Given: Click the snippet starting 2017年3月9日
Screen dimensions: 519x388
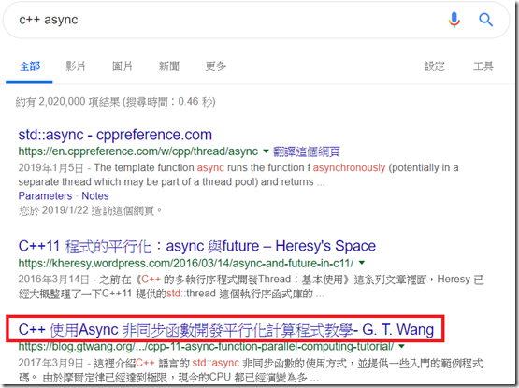Looking at the screenshot, I should [251, 370].
